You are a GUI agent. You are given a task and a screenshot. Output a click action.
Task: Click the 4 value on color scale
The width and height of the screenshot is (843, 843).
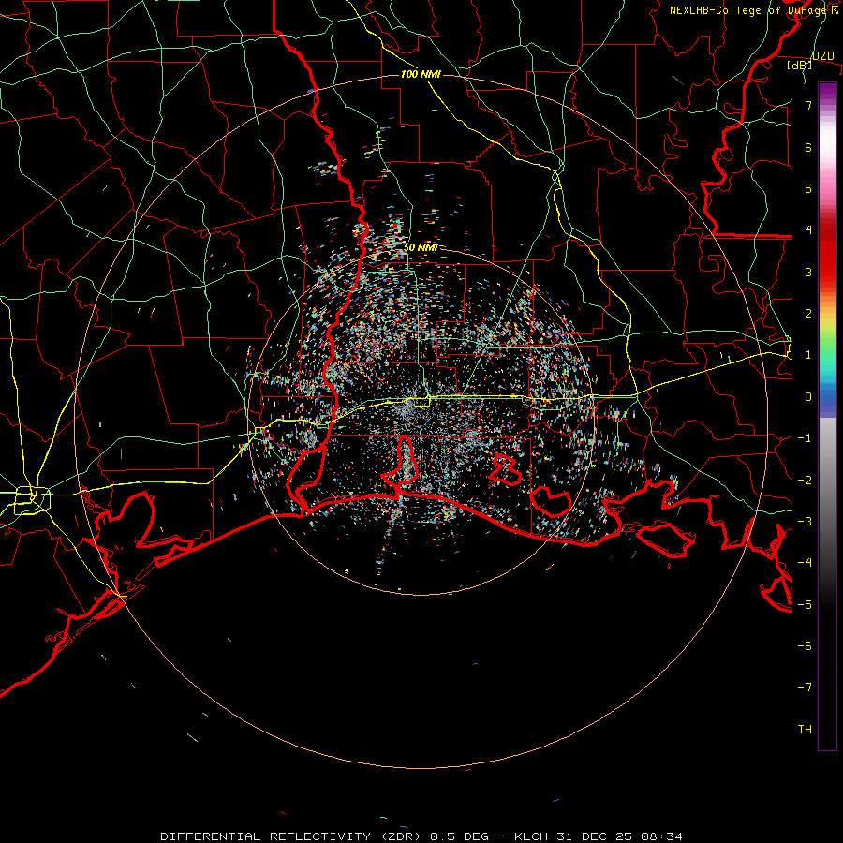[x=808, y=230]
